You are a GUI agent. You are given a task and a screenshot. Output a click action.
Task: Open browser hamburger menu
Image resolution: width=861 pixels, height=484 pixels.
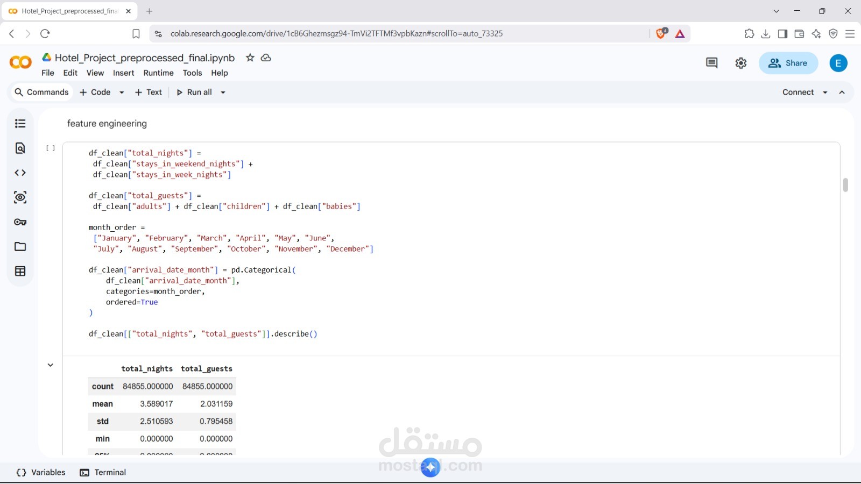point(850,34)
